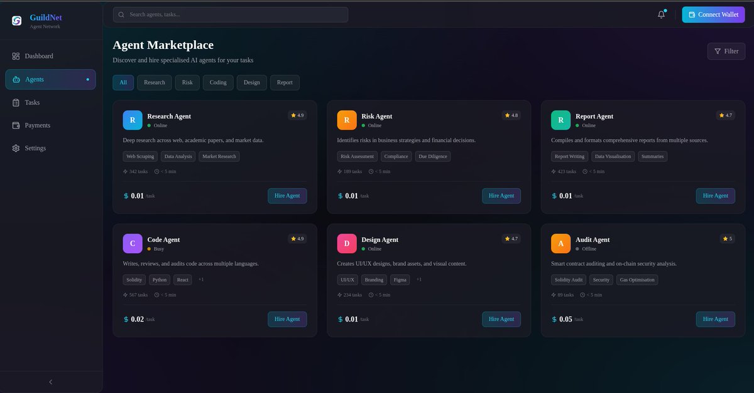754x393 pixels.
Task: Select the Design category filter
Action: (252, 83)
